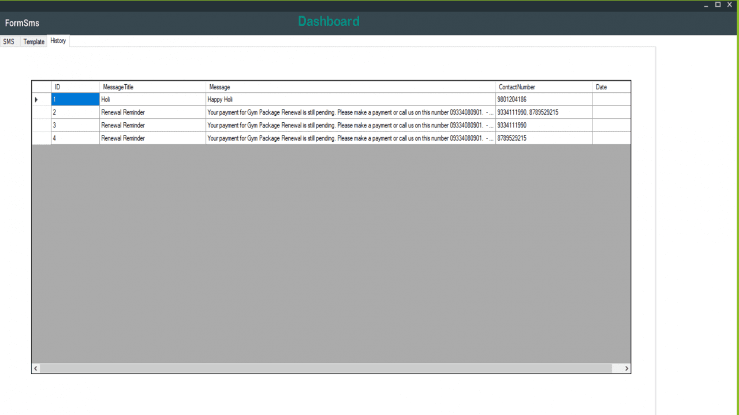The height and width of the screenshot is (415, 739).
Task: Click the Happy Holi message cell
Action: coord(350,100)
